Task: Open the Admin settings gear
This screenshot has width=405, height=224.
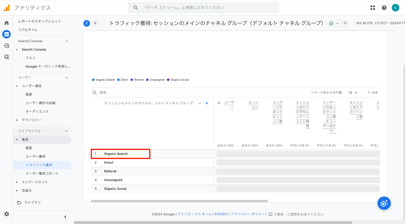Action: tap(7, 214)
